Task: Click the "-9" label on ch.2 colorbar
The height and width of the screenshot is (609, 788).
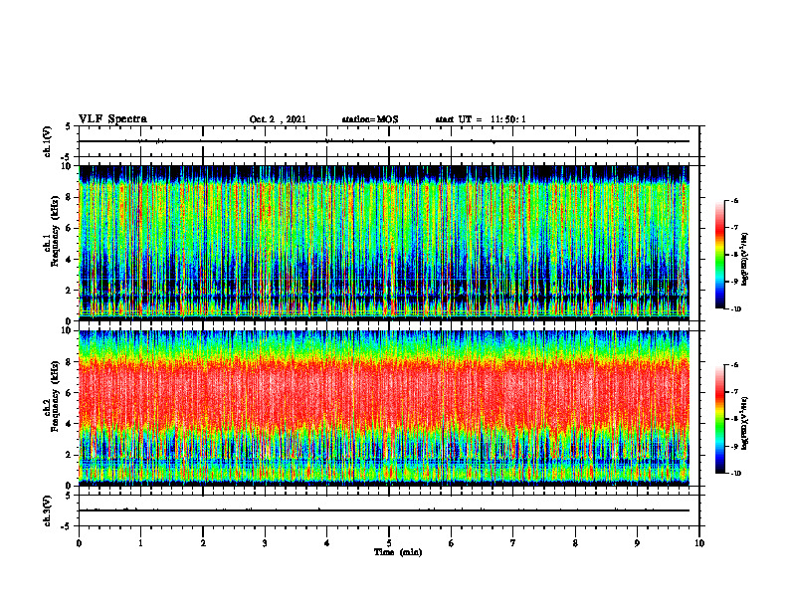Action: [734, 446]
